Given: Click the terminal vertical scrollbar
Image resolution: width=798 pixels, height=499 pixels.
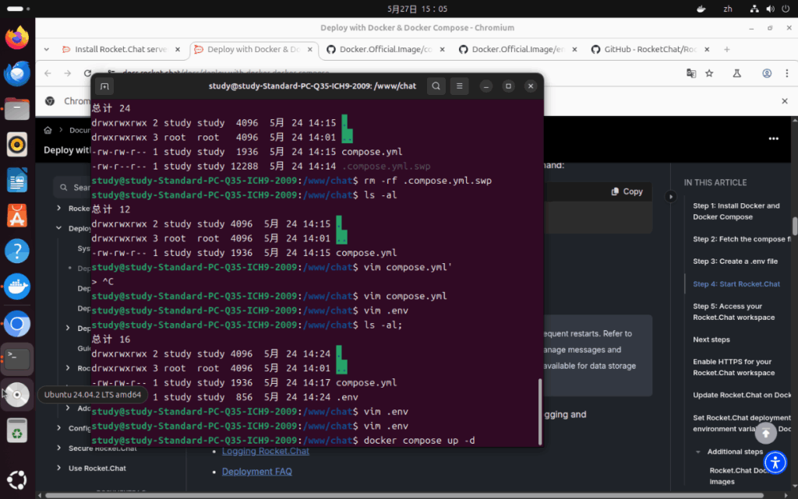Looking at the screenshot, I should pos(539,412).
